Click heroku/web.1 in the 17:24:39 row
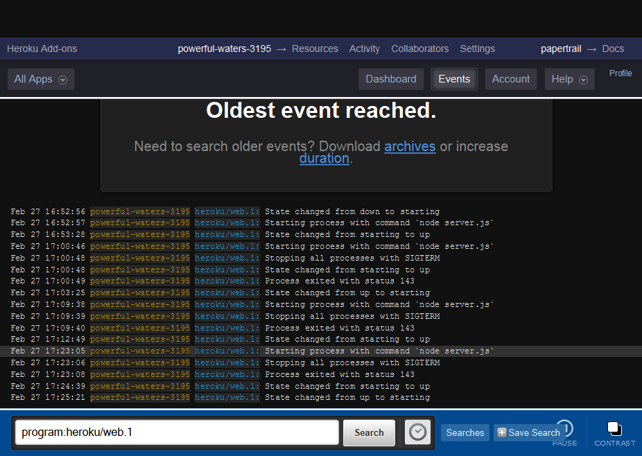The width and height of the screenshot is (642, 456). click(227, 387)
